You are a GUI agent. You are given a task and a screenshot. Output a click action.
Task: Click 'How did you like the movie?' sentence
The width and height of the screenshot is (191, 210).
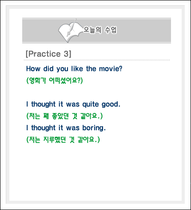click(74, 69)
